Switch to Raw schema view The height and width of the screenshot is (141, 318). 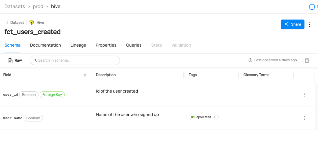pos(15,60)
